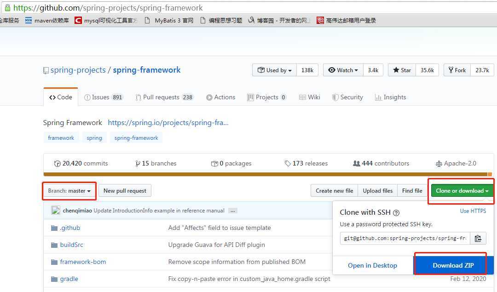Open the Issues tab

tap(104, 97)
